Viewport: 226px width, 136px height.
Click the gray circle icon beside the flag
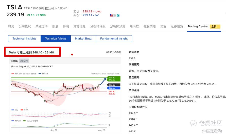[x=115, y=15]
